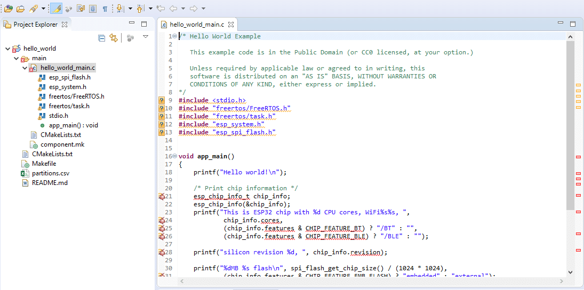Click on #include <stdio.h> text
Viewport: 584px width, 290px height.
212,100
